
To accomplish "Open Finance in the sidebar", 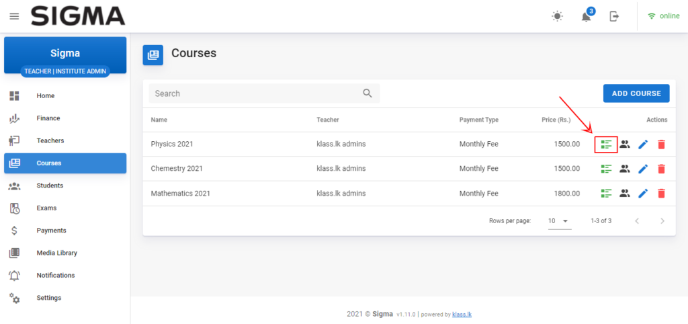I will 48,118.
